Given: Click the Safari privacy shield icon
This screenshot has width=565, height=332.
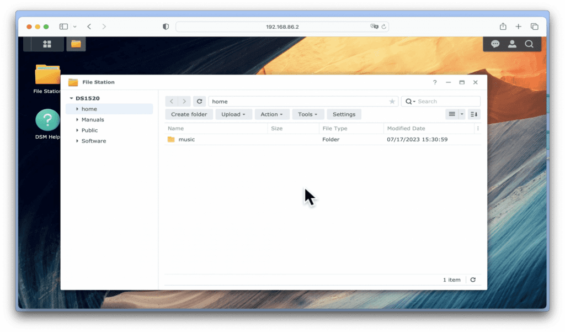Looking at the screenshot, I should [166, 27].
